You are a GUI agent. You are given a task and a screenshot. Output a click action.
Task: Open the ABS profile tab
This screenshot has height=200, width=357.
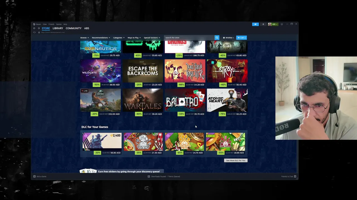point(87,28)
